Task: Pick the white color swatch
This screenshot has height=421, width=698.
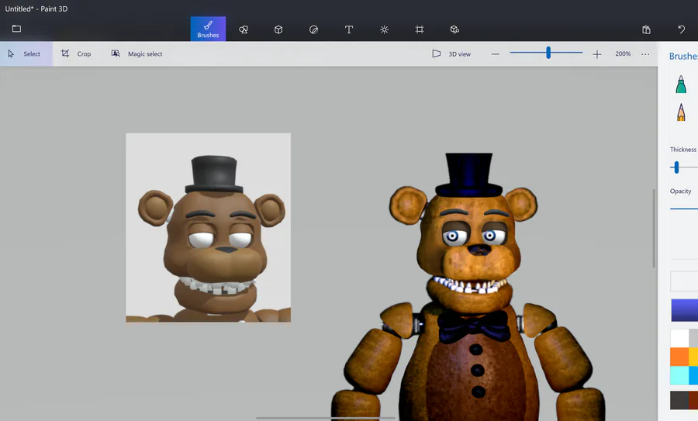Action: pyautogui.click(x=679, y=338)
